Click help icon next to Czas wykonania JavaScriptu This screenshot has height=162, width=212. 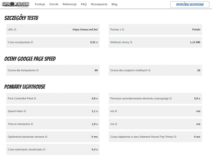(44, 149)
